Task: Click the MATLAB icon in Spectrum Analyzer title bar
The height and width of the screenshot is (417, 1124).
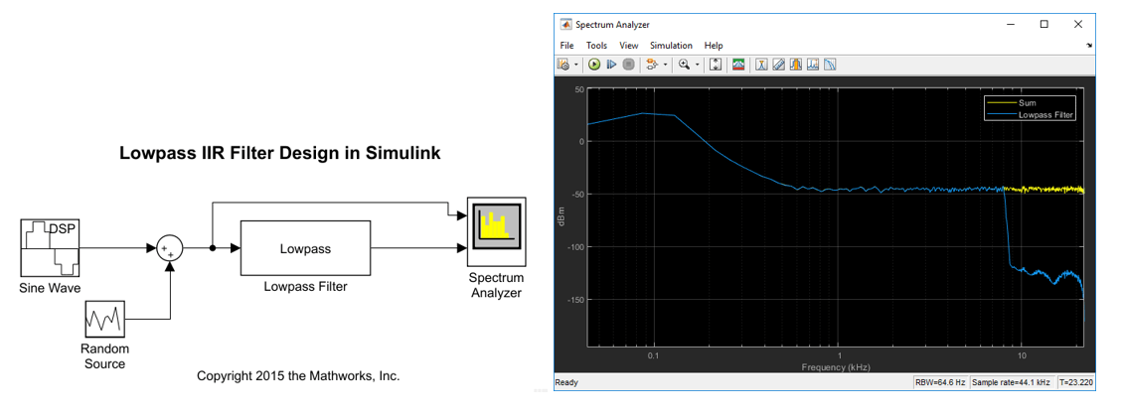Action: click(x=566, y=25)
